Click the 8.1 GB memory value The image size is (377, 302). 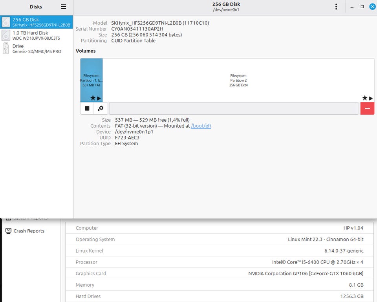point(356,285)
